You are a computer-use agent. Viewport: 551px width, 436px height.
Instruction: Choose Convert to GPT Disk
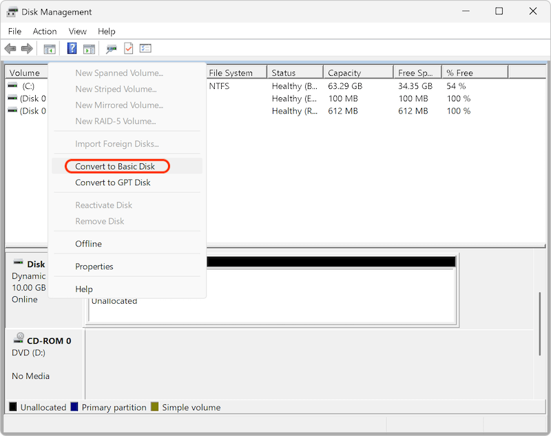[114, 183]
